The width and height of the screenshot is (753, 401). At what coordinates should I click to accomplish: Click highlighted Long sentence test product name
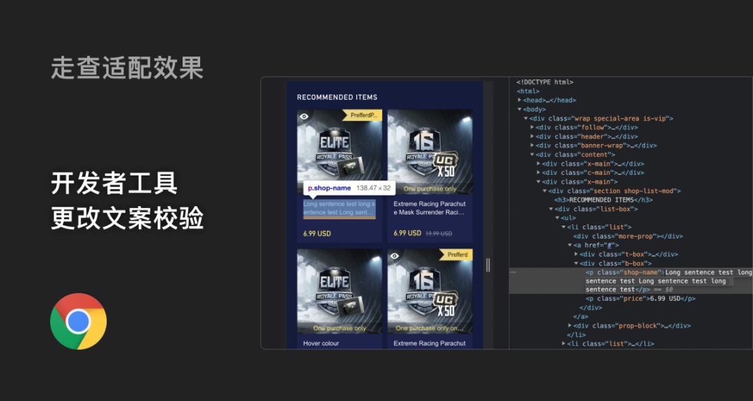coord(339,208)
